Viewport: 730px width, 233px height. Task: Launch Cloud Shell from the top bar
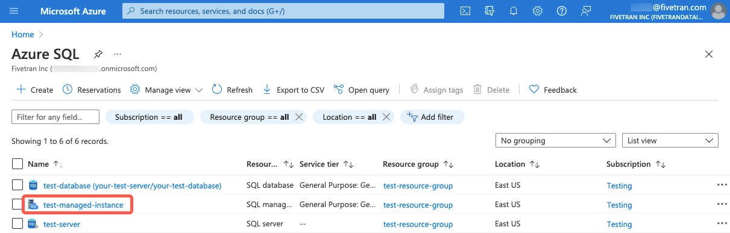(465, 11)
